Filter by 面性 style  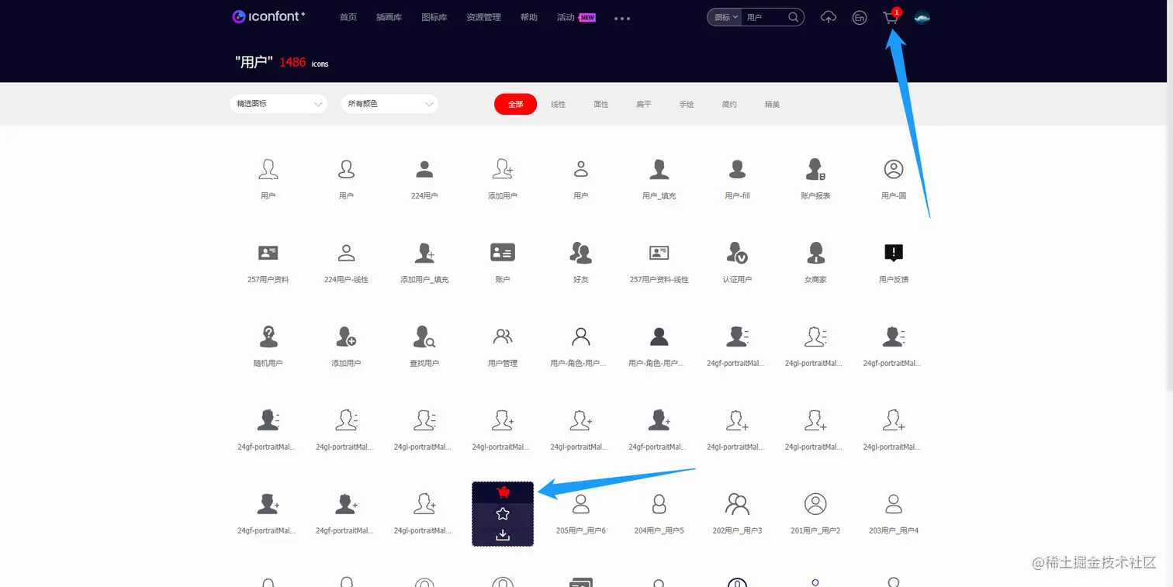601,104
